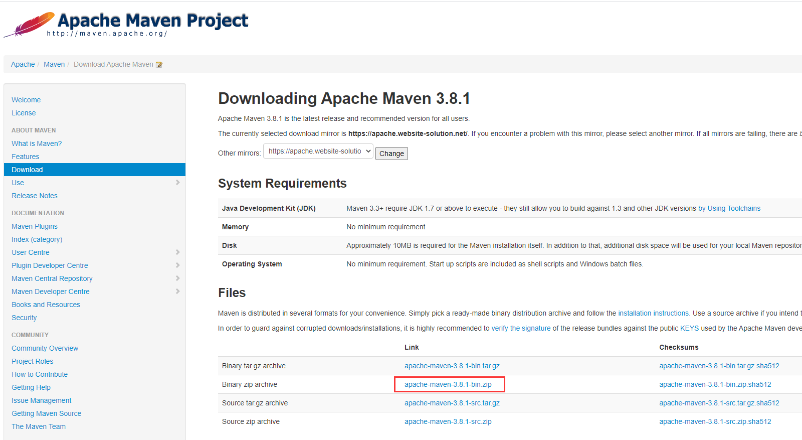Open Community Overview link

tap(45, 348)
